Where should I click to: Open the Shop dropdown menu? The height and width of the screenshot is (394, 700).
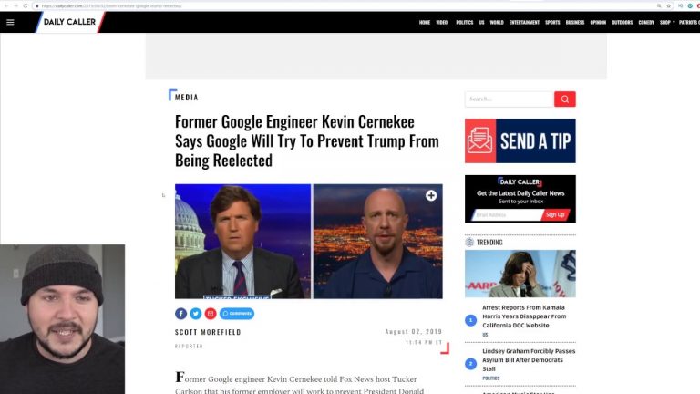click(x=667, y=22)
